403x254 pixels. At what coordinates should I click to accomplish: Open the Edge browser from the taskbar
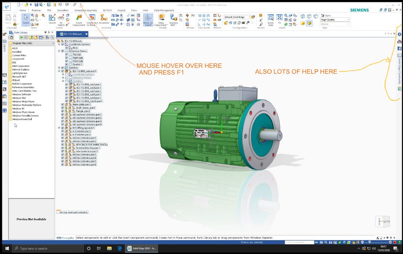pyautogui.click(x=120, y=248)
